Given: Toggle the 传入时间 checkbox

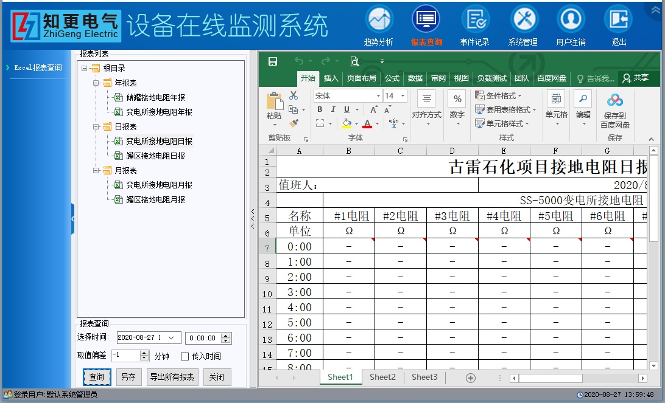Looking at the screenshot, I should (185, 356).
